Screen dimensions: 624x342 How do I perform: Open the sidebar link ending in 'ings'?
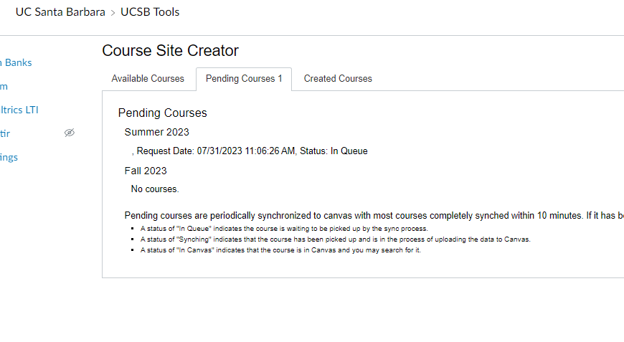9,158
